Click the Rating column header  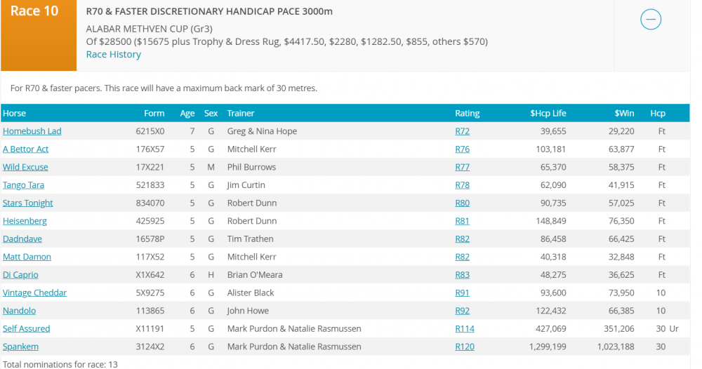point(467,113)
